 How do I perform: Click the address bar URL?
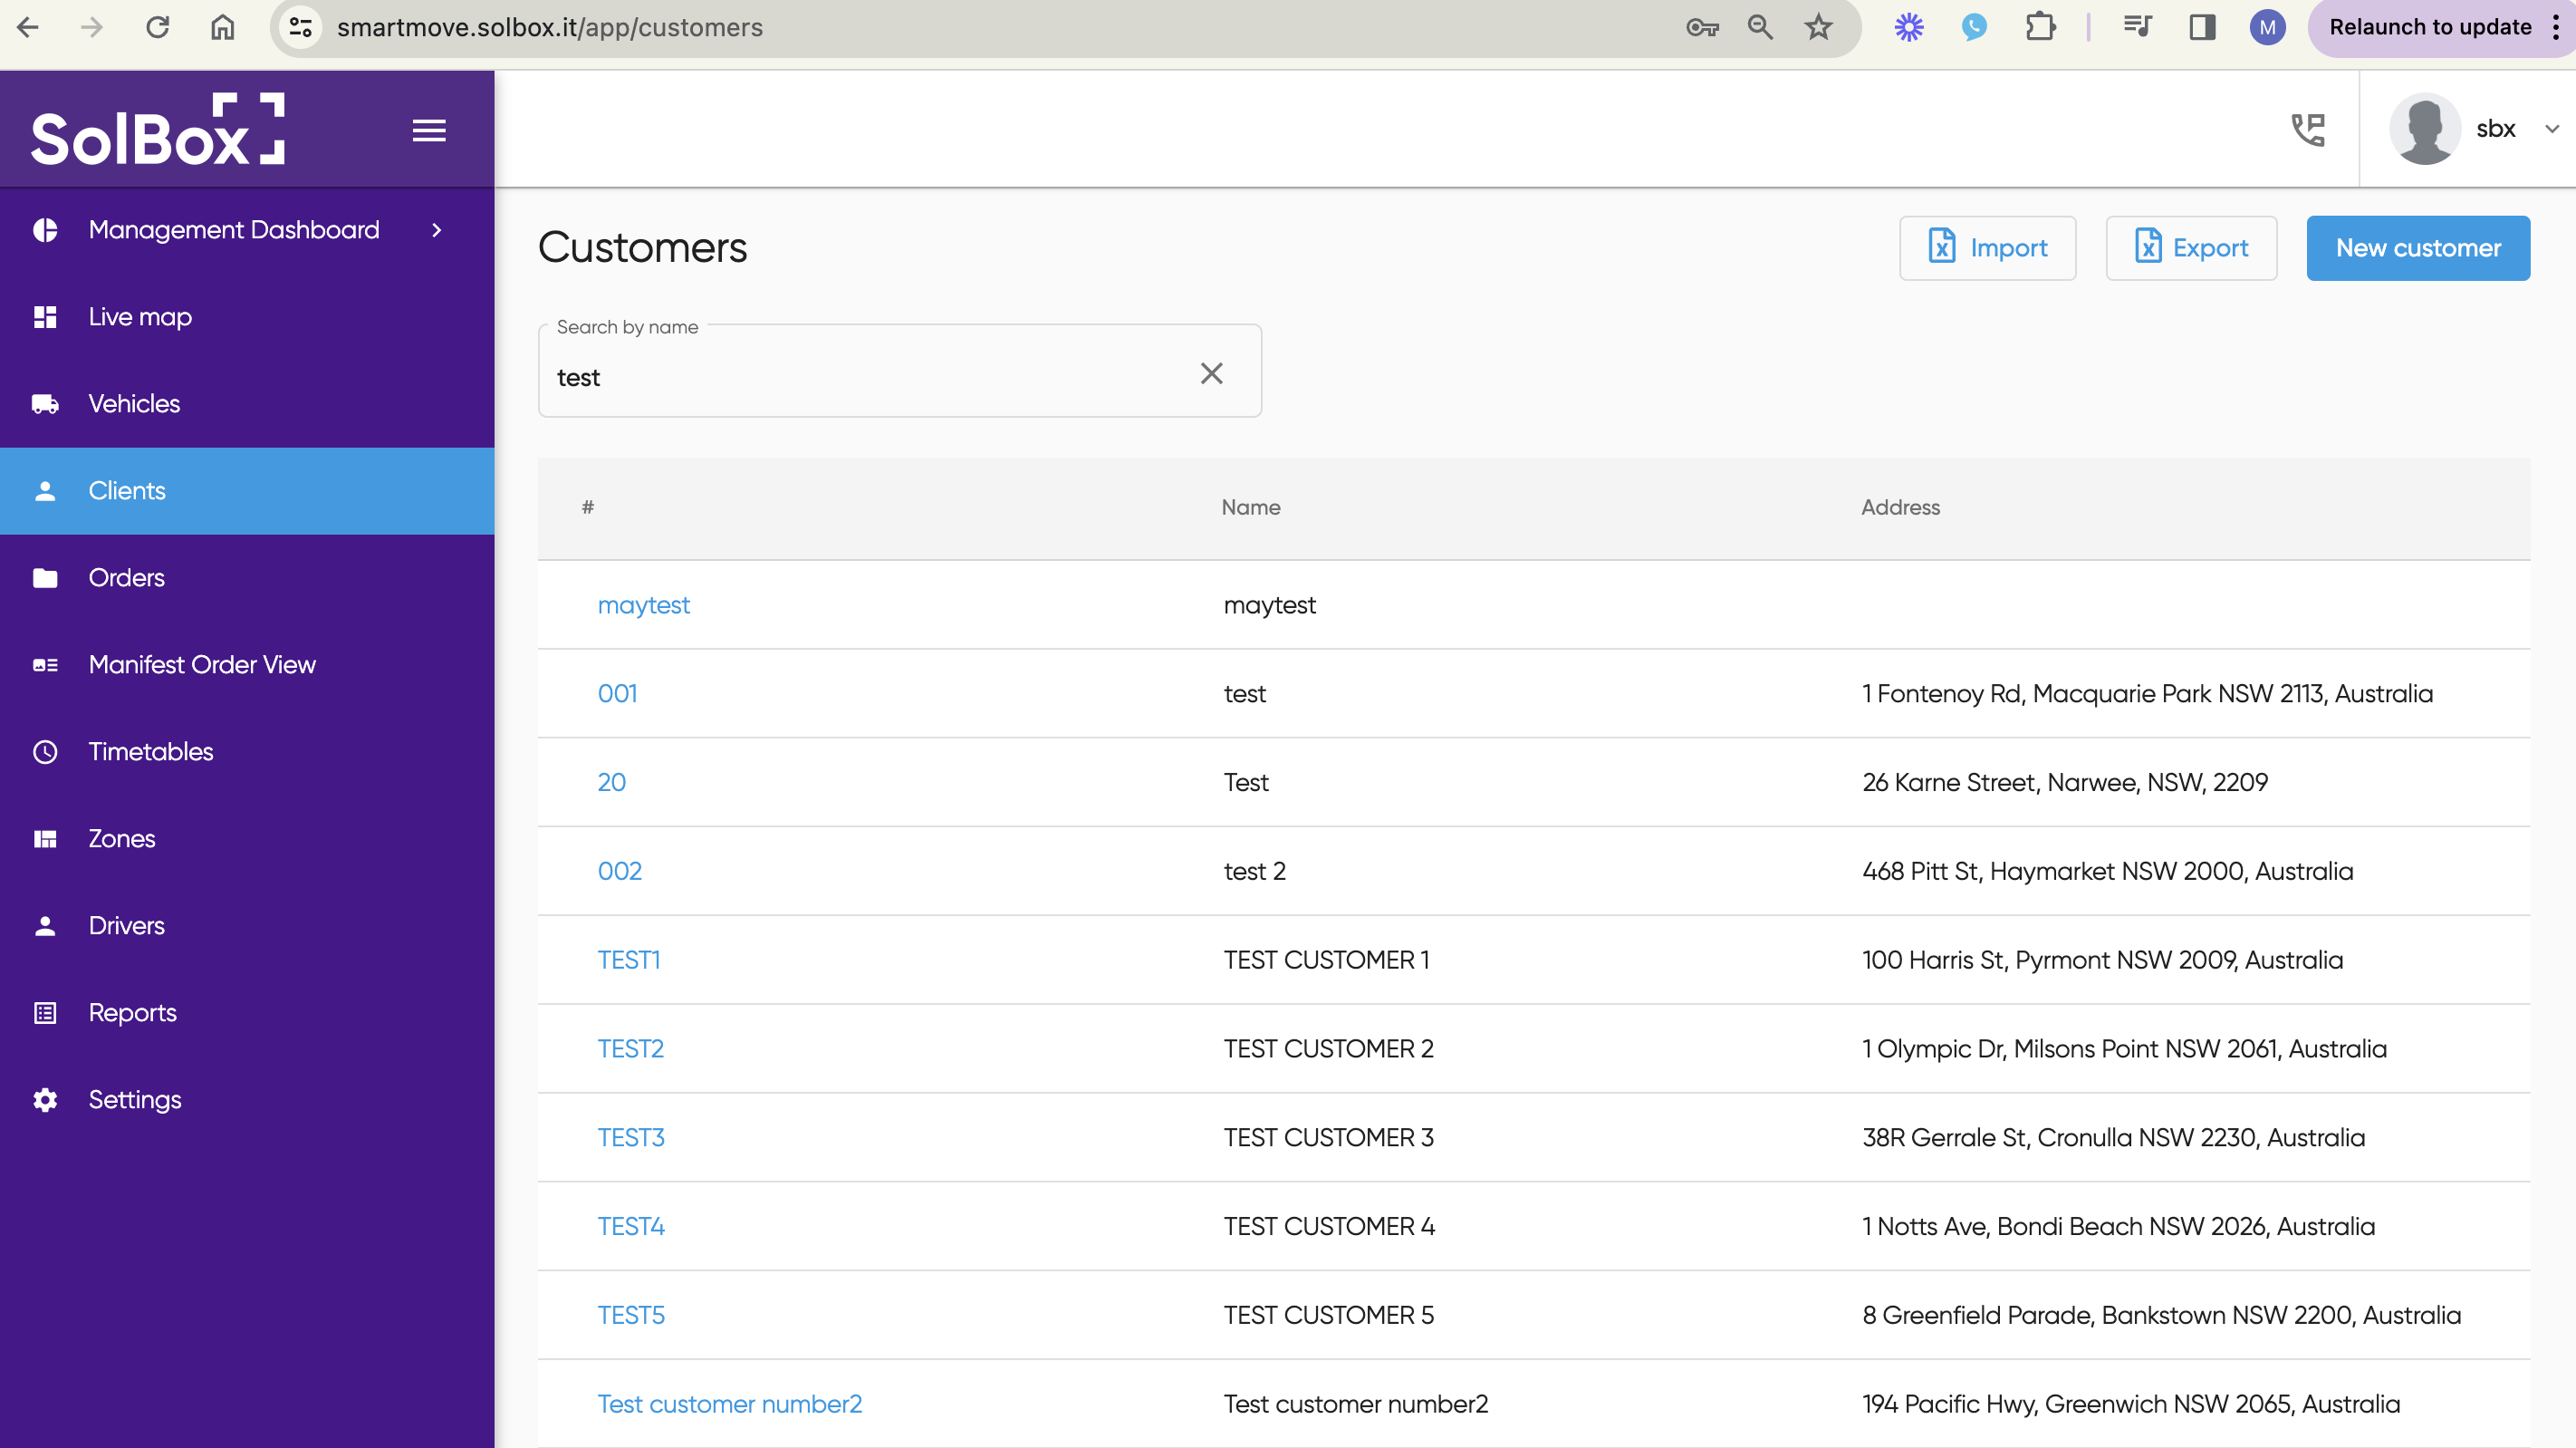pyautogui.click(x=549, y=27)
